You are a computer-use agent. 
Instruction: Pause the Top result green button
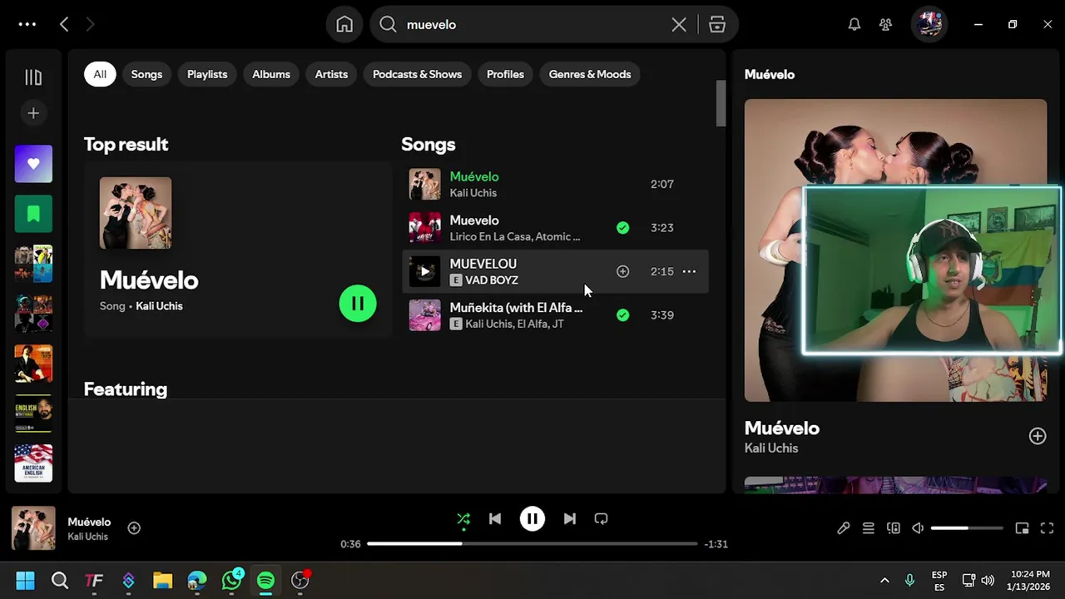tap(358, 304)
